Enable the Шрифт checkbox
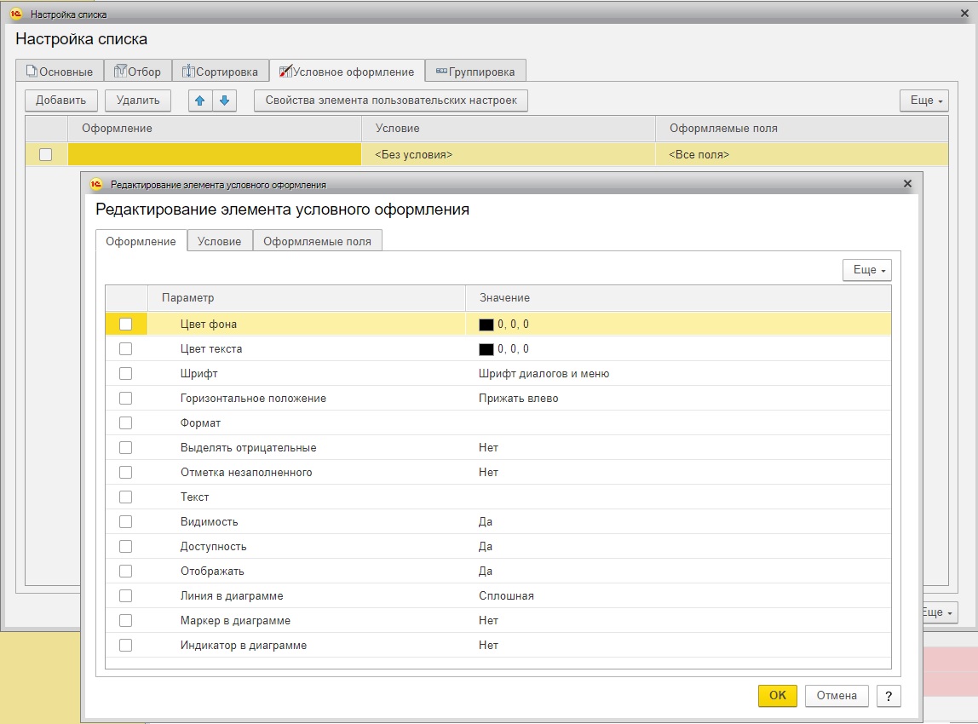The image size is (978, 724). coord(125,374)
